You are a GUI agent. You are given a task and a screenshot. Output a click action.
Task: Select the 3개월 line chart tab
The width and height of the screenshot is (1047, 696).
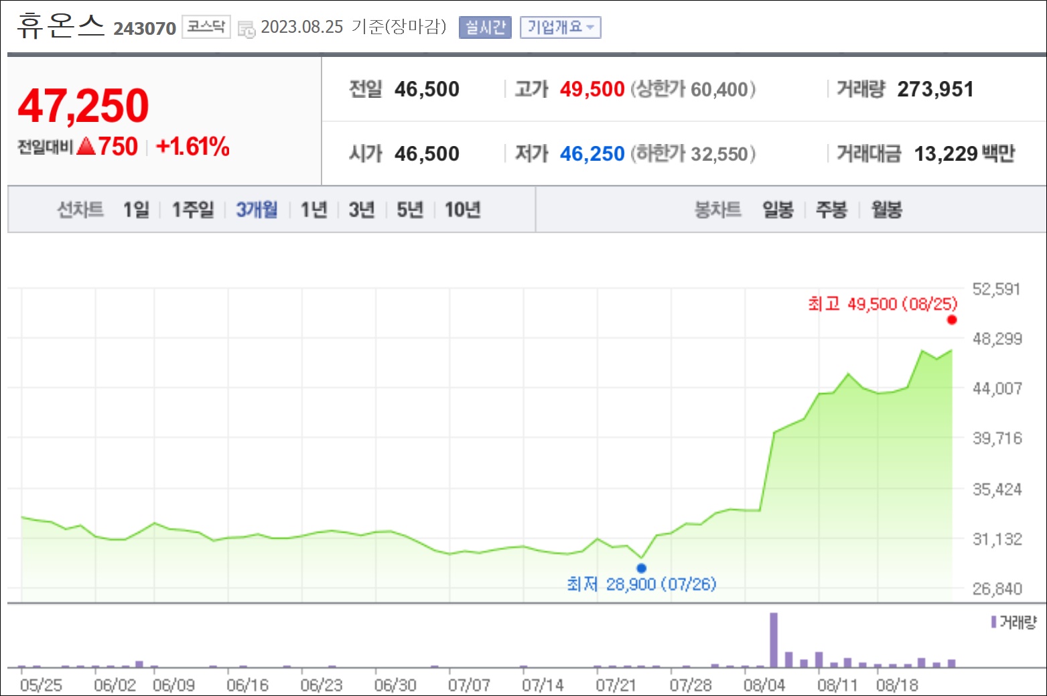pyautogui.click(x=257, y=210)
